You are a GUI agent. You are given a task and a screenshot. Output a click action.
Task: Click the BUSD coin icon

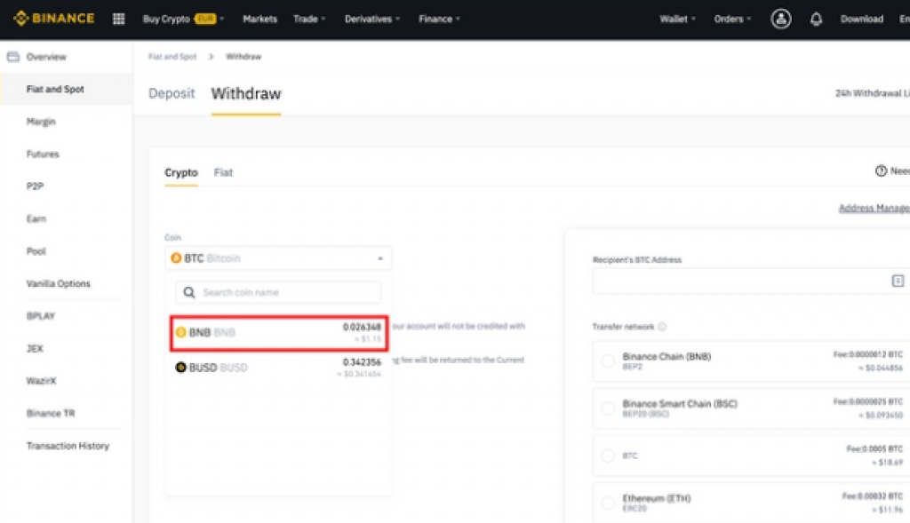coord(180,367)
